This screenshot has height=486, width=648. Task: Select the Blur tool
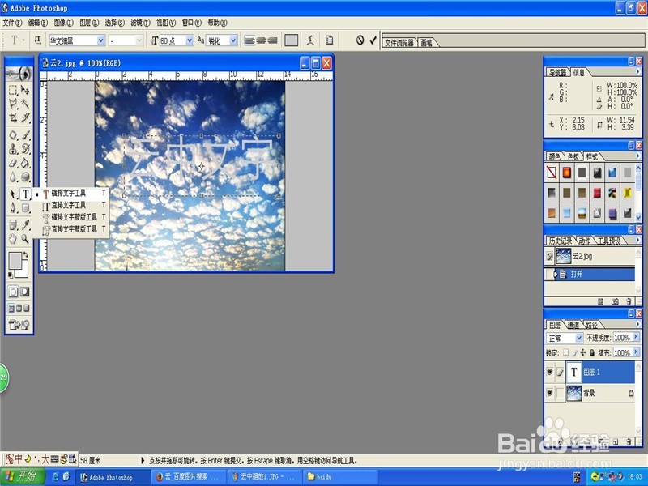[x=13, y=177]
